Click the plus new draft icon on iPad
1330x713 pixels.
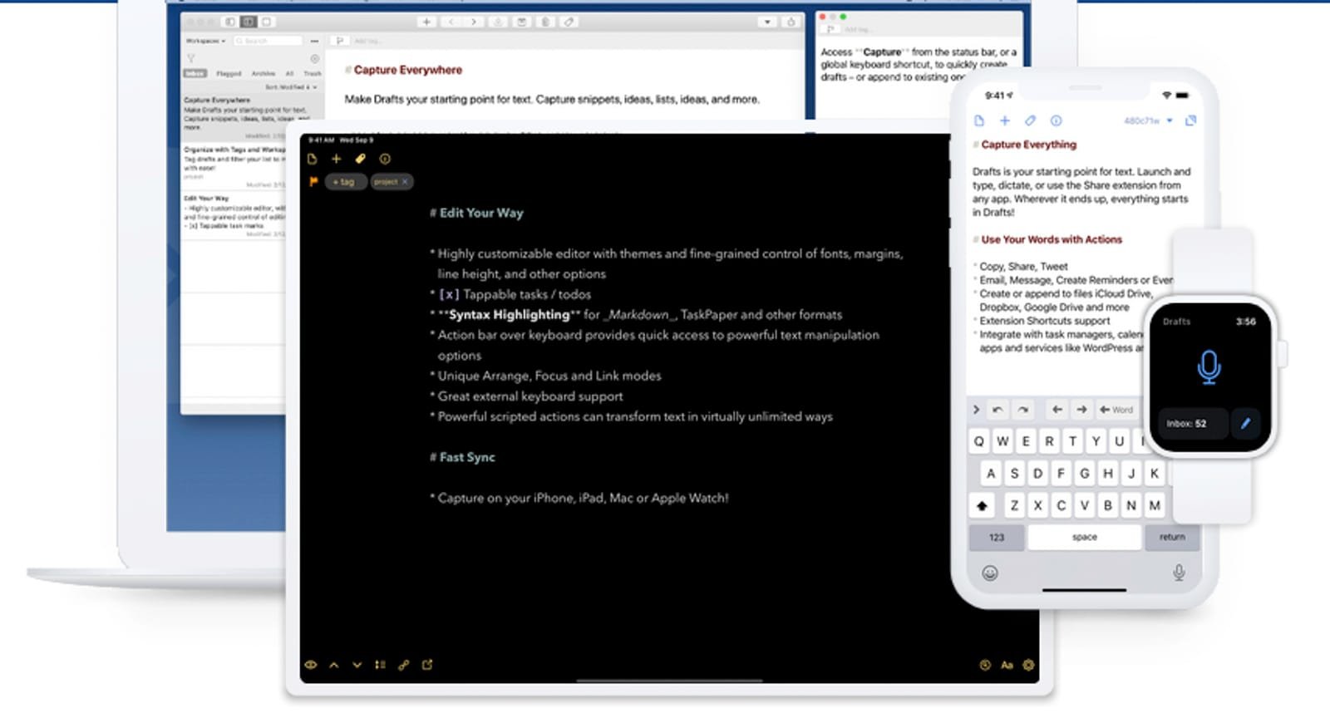pyautogui.click(x=336, y=159)
